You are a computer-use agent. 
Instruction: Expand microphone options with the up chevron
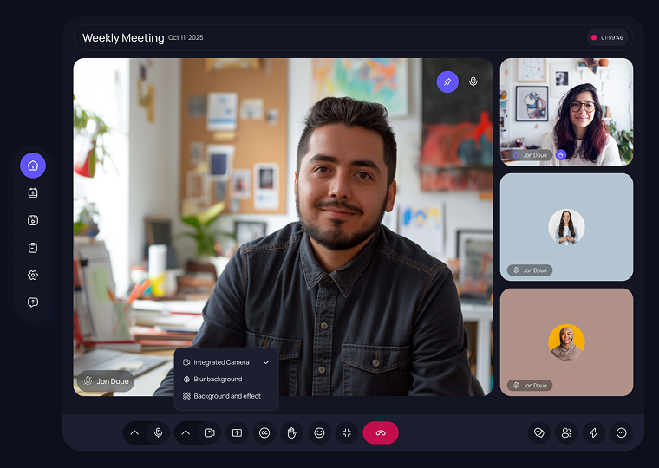(134, 432)
